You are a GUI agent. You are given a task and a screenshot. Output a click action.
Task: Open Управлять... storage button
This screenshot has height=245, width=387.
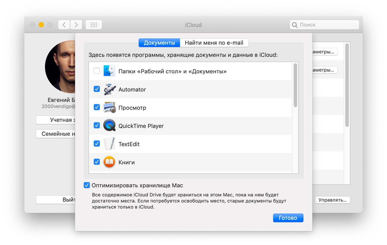(x=333, y=200)
